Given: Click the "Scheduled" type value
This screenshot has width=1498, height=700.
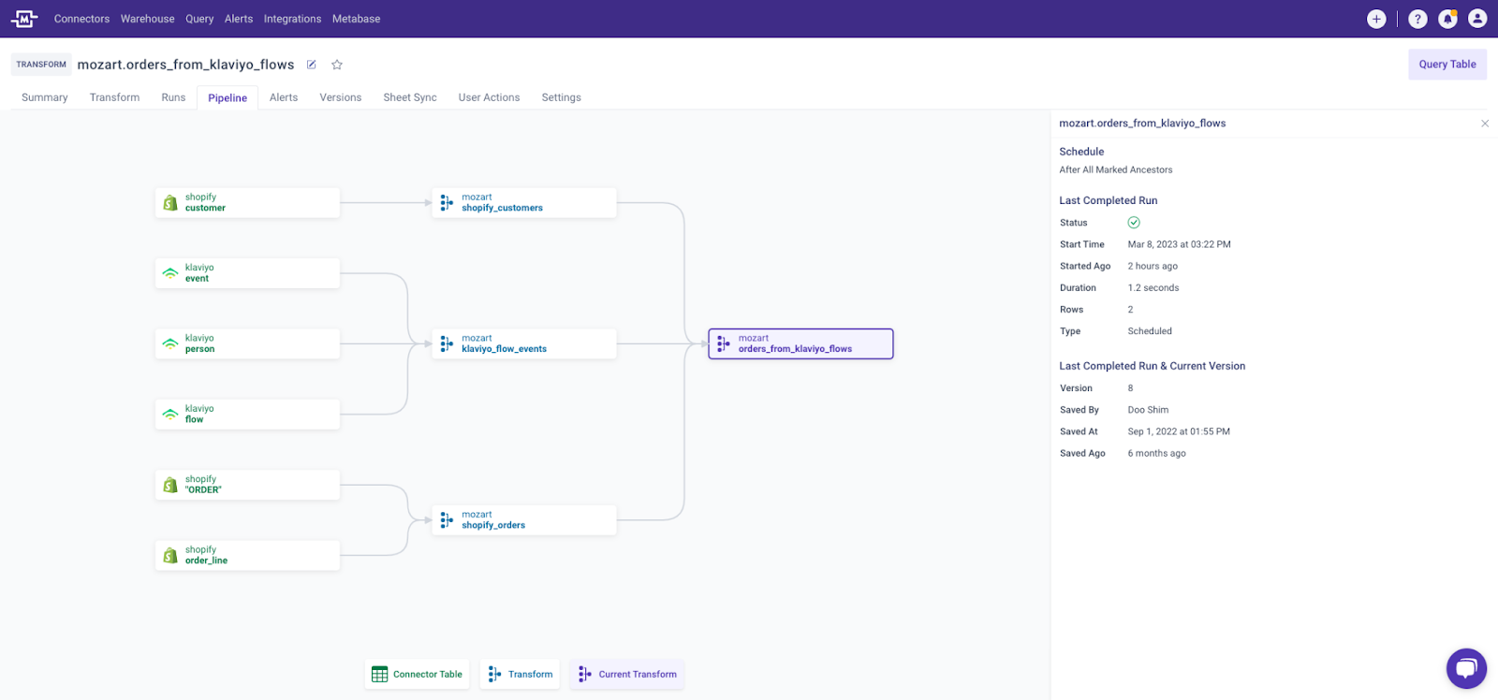Looking at the screenshot, I should click(1150, 331).
